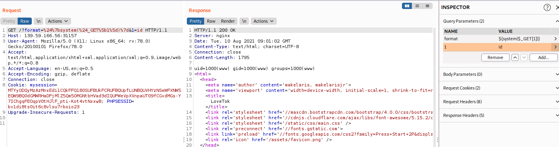Open Inspector help question mark
559x147 pixels.
click(547, 7)
